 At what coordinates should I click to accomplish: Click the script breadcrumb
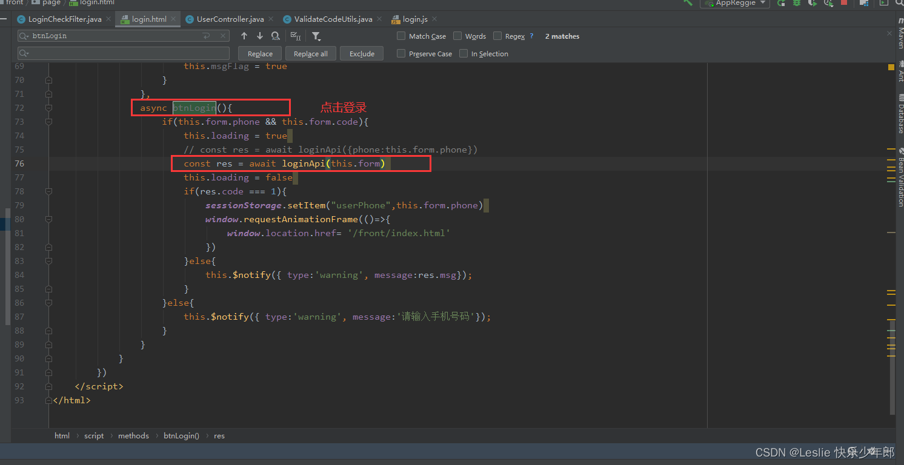[x=94, y=435]
